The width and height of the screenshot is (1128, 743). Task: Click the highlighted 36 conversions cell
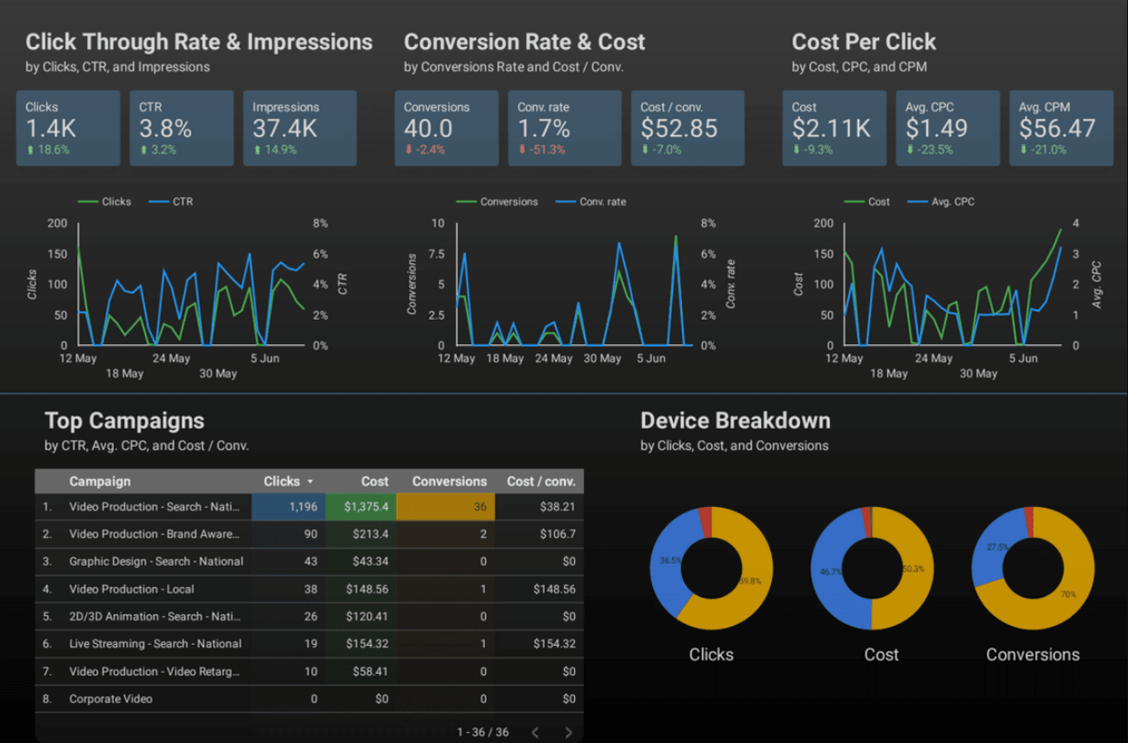tap(446, 507)
